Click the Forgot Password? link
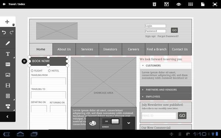The width and height of the screenshot is (221, 138). click(168, 36)
